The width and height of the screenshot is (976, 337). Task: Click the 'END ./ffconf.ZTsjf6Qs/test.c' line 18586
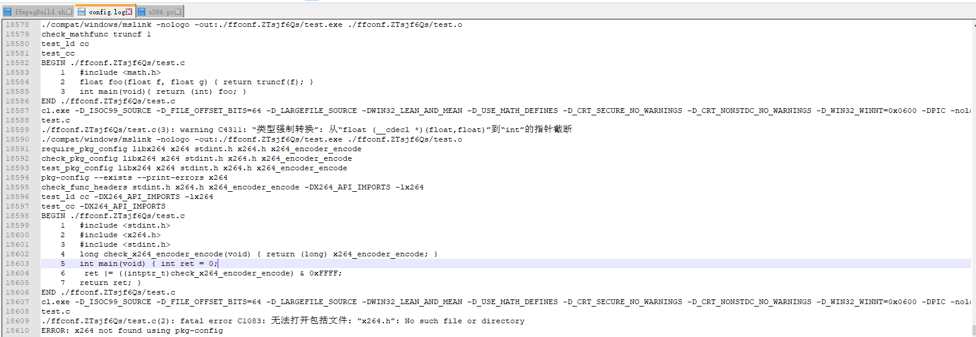[108, 101]
